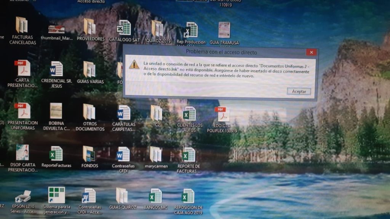
Task: Select the ReporteFacturas Excel file icon
Action: [56, 154]
